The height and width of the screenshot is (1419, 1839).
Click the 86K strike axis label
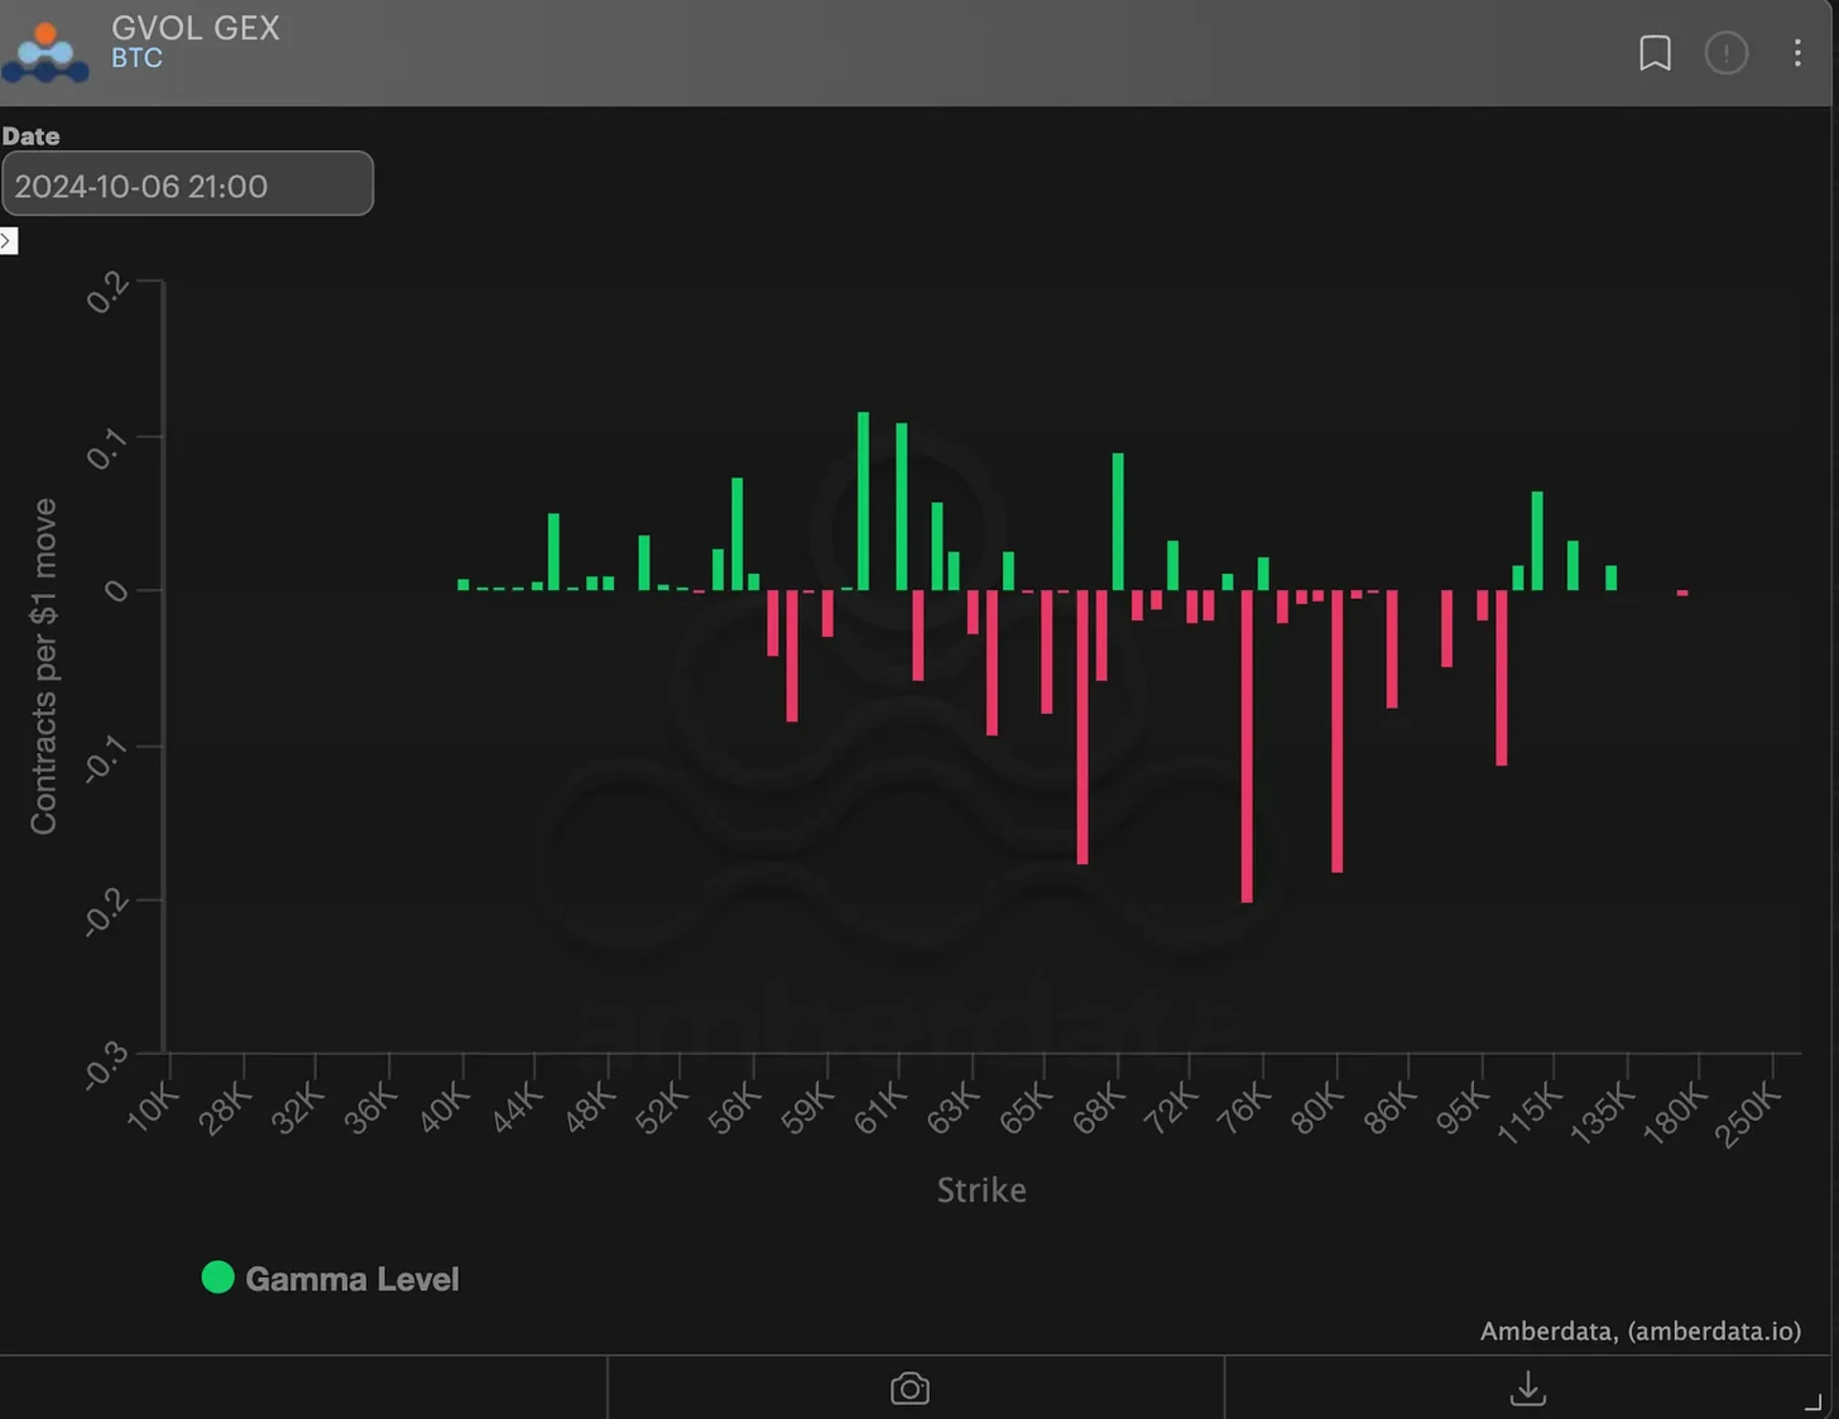[1389, 1109]
